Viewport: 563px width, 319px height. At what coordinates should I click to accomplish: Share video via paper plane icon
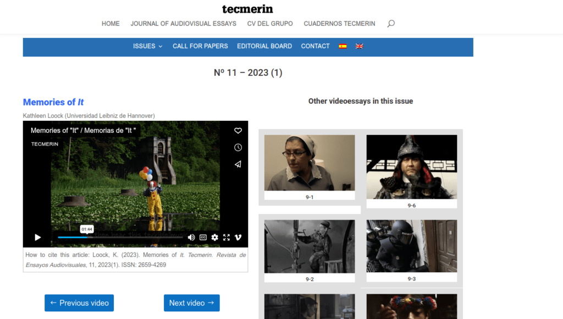click(238, 164)
